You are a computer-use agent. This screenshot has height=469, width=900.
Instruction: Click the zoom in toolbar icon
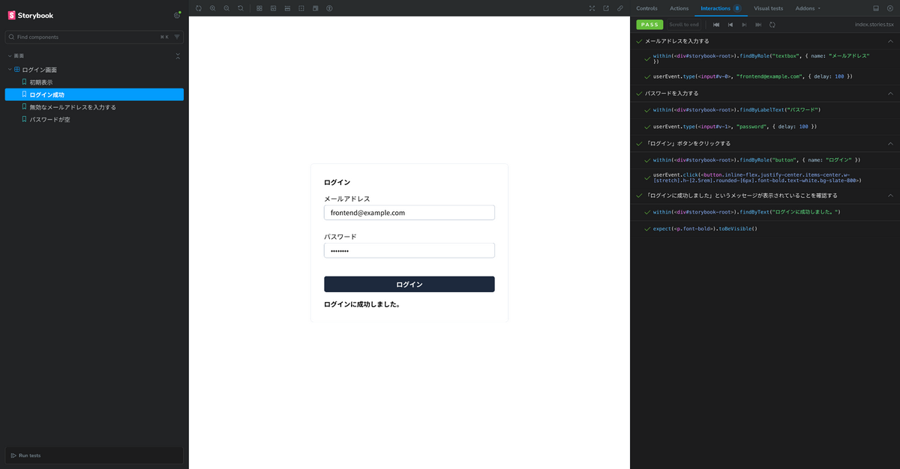(213, 8)
